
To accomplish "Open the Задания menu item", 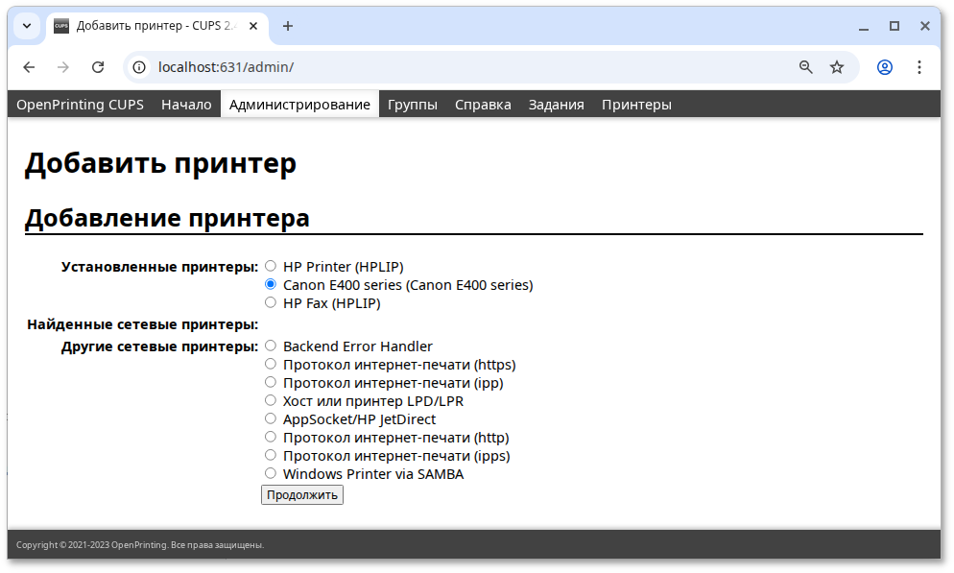I will tap(555, 104).
